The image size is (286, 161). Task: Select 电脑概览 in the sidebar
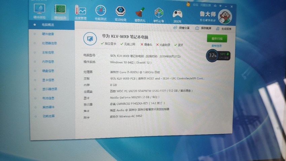51,25
